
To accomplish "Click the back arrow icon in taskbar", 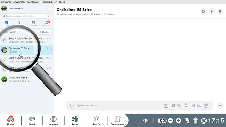I will 187,121.
